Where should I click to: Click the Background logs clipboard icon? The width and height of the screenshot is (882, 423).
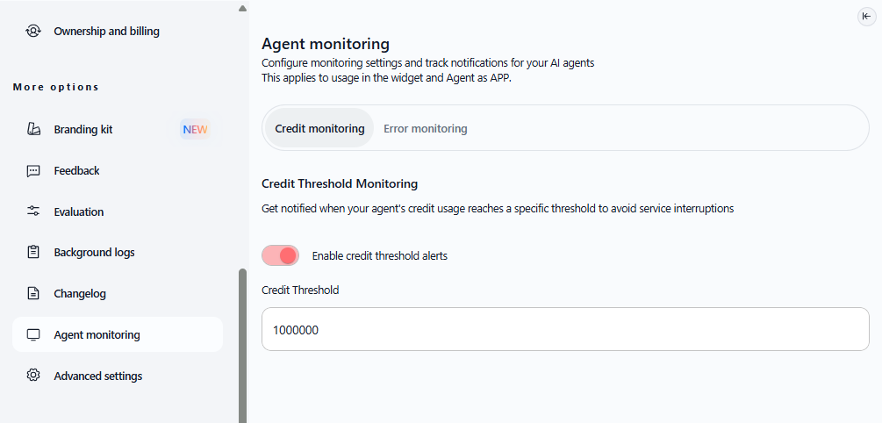point(33,253)
